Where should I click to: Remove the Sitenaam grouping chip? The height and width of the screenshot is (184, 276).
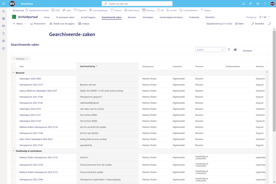pos(27,58)
